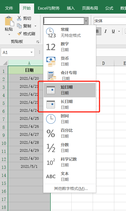Switch to the 开始 ribbon tab
126x211 pixels.
[27, 8]
